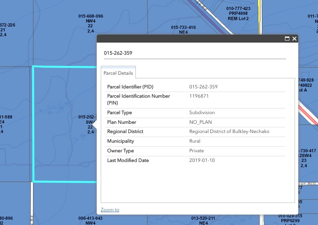Click the popup title 015-262-359

pos(118,53)
